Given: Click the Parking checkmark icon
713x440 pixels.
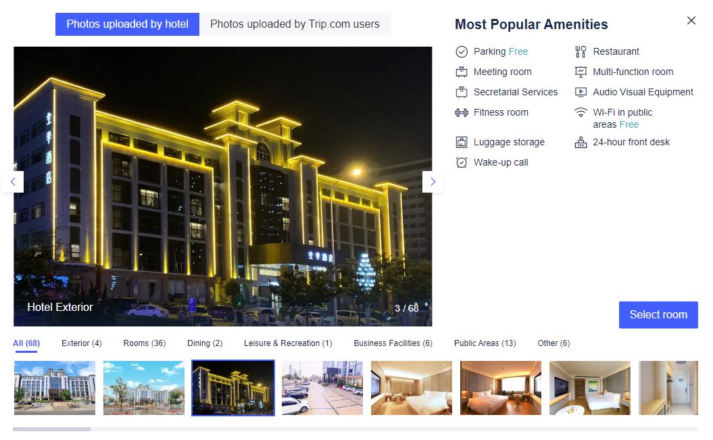Looking at the screenshot, I should (462, 52).
